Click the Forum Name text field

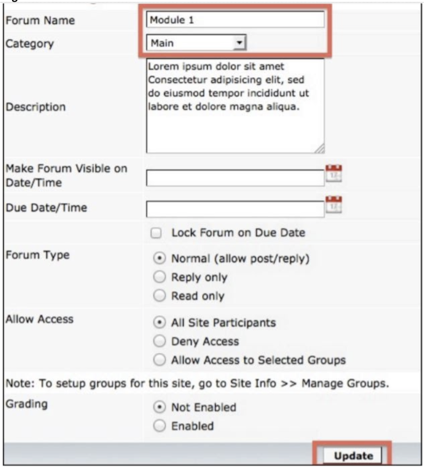click(235, 20)
